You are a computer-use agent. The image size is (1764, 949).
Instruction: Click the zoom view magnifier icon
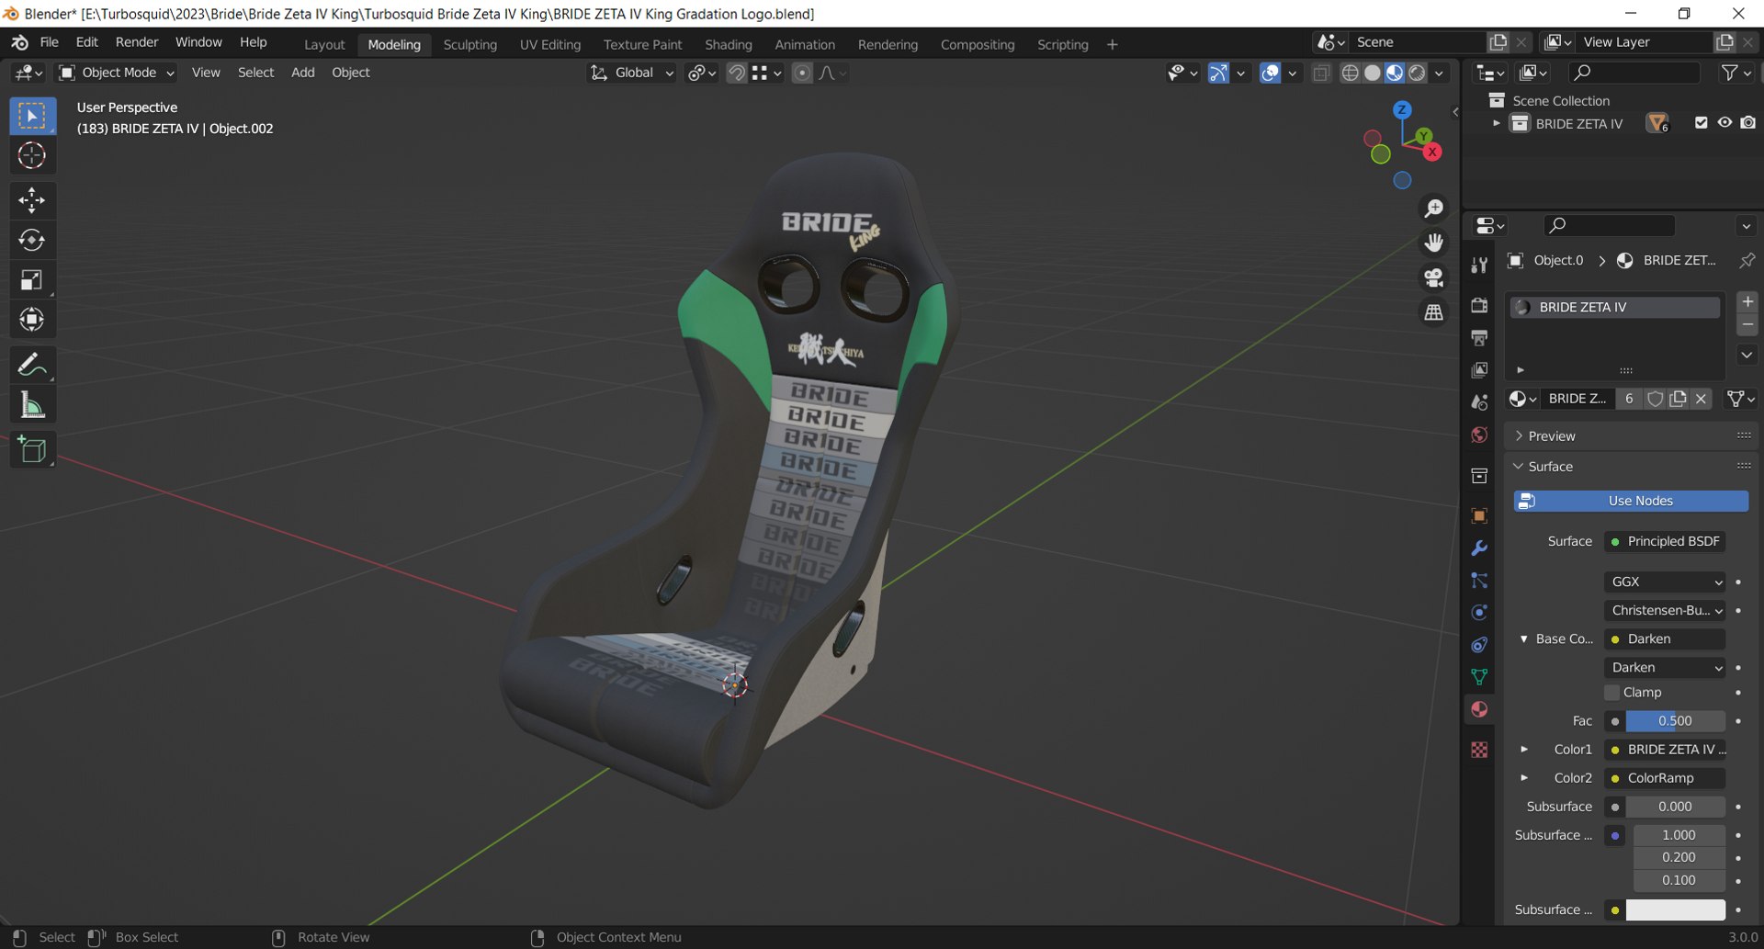pyautogui.click(x=1433, y=209)
